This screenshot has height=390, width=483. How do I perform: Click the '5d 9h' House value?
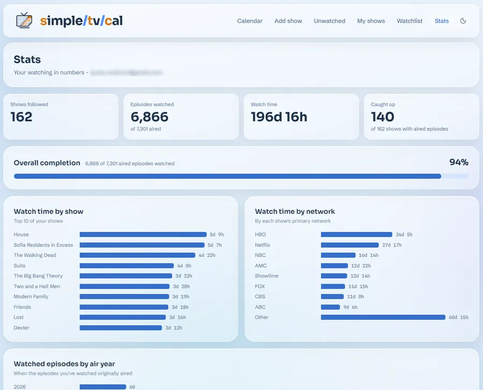pyautogui.click(x=217, y=235)
